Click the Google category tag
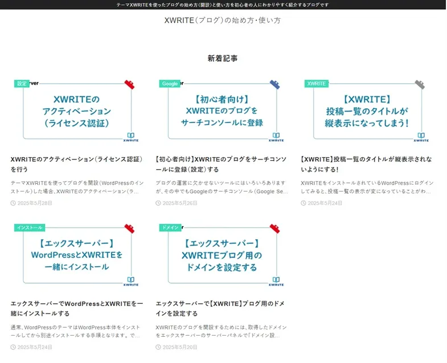 [x=170, y=84]
